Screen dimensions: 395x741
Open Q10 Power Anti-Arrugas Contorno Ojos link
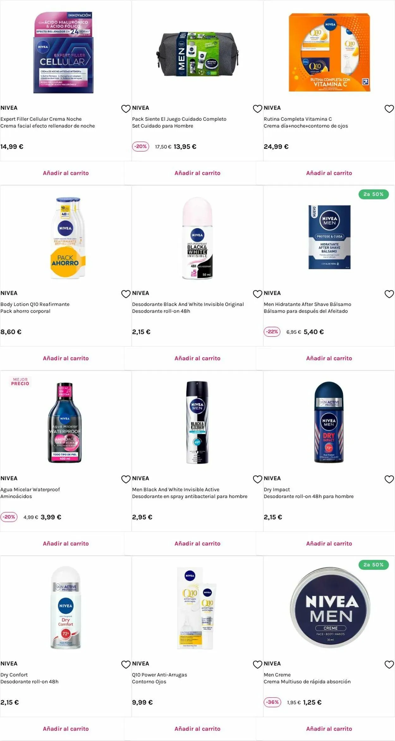point(160,678)
